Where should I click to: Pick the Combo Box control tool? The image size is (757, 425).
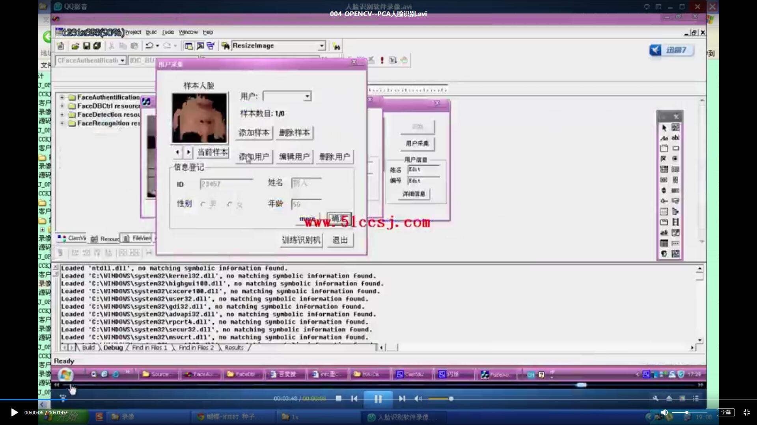click(x=664, y=169)
